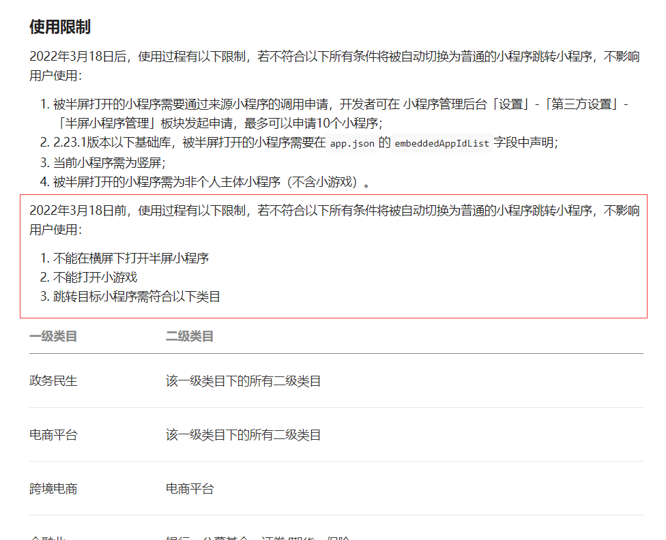Select 该一级类目下的所有二级类目 in 政务民生 row

coord(244,381)
